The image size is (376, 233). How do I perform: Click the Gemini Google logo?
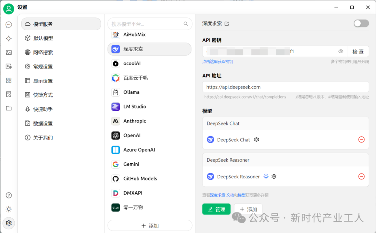click(116, 164)
